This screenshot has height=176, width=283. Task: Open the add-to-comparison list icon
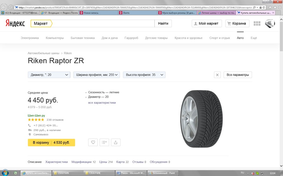pyautogui.click(x=104, y=142)
